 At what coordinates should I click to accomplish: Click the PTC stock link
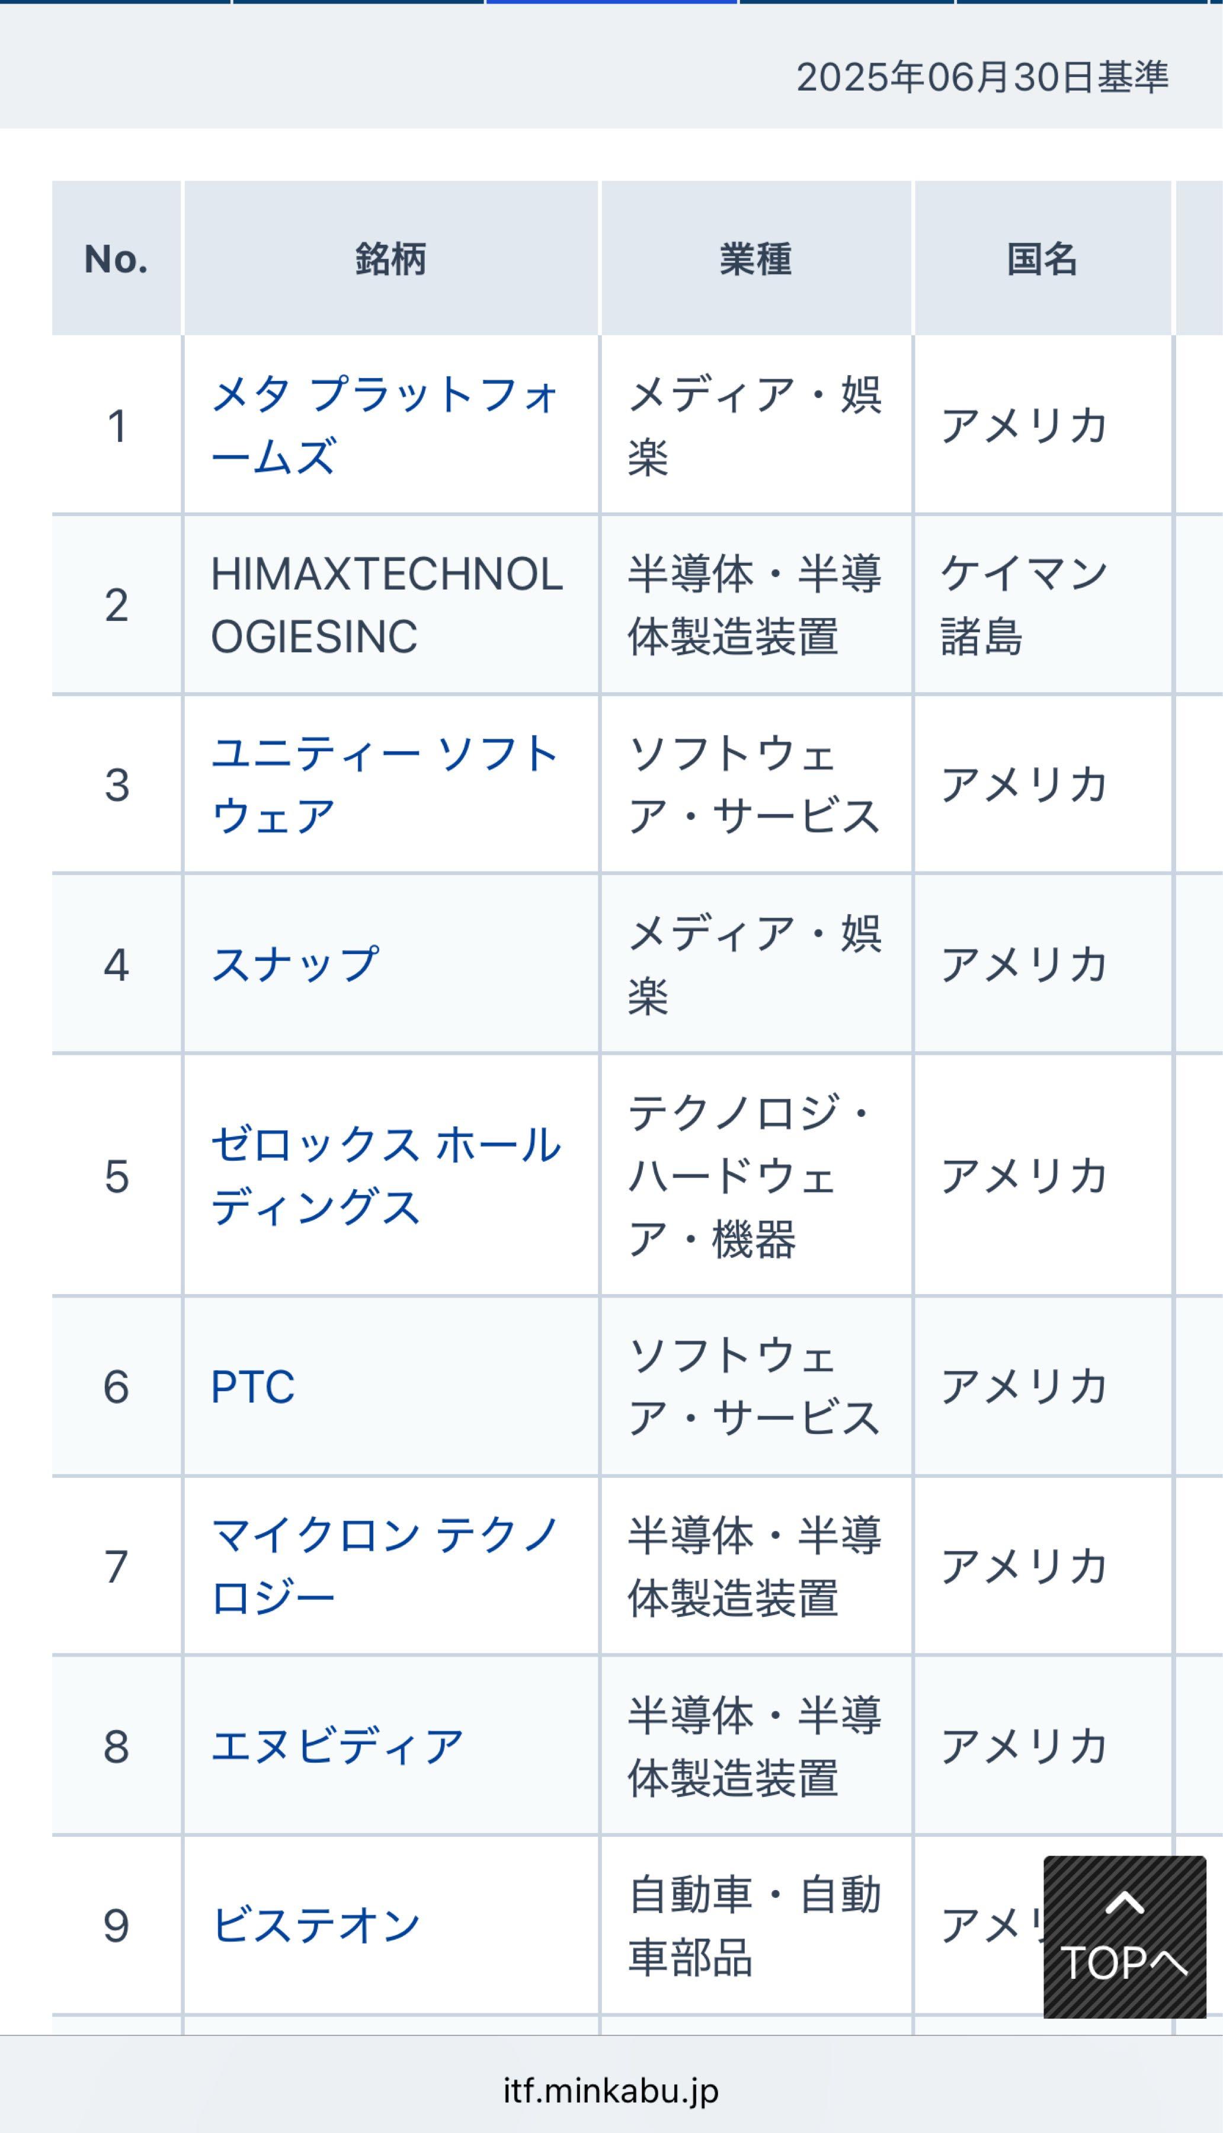tap(253, 1386)
